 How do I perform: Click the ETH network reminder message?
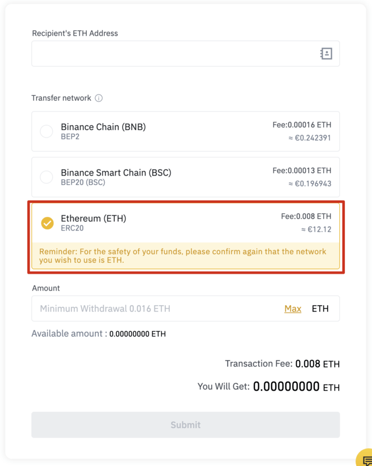tap(182, 256)
